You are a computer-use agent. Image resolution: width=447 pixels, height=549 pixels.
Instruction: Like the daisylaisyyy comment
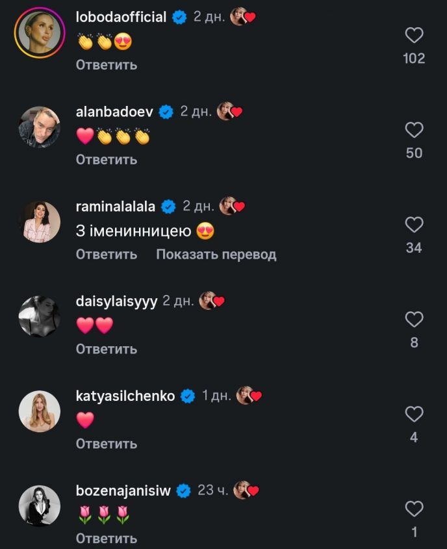(414, 320)
